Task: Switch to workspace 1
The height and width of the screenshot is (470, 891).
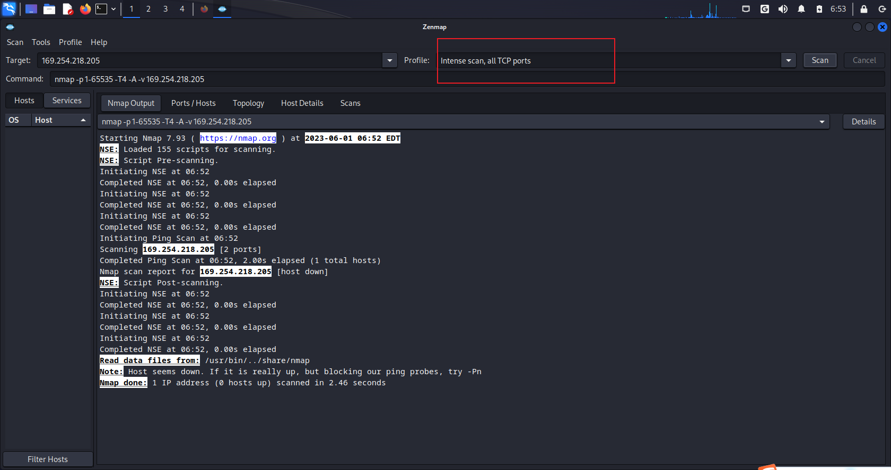Action: 132,9
